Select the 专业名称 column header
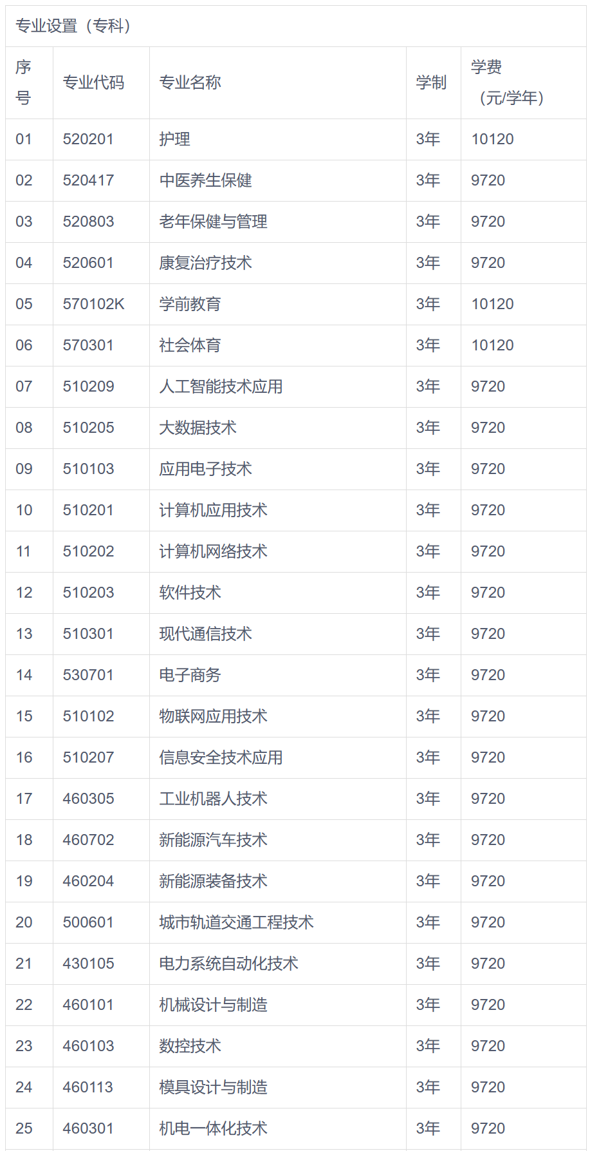This screenshot has height=1151, width=590. click(x=190, y=82)
